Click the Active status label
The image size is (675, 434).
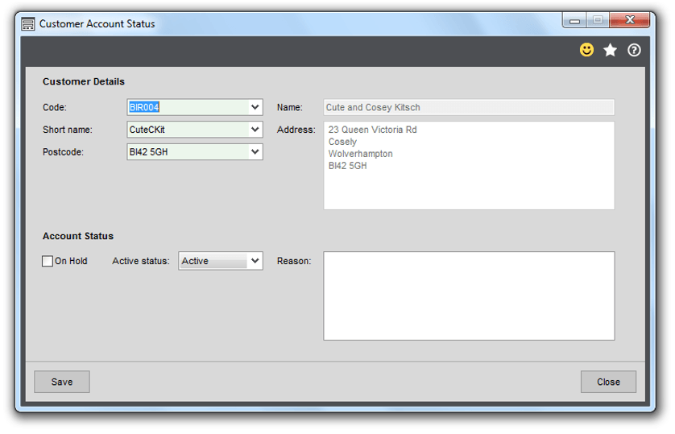(x=141, y=261)
